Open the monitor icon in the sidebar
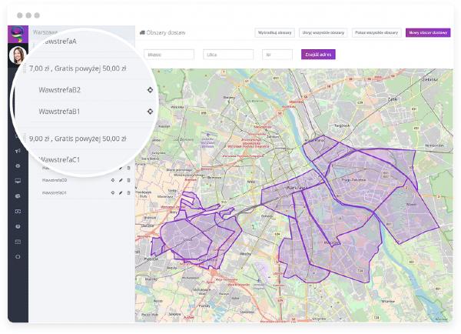461x334 pixels. 18,181
